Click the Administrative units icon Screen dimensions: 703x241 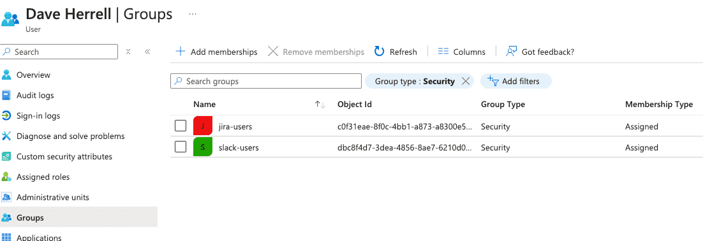click(x=6, y=197)
